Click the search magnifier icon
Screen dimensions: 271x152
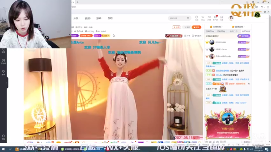188,18
